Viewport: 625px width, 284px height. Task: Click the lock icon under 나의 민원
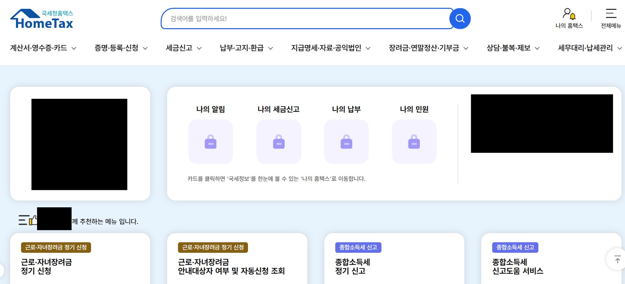click(414, 141)
